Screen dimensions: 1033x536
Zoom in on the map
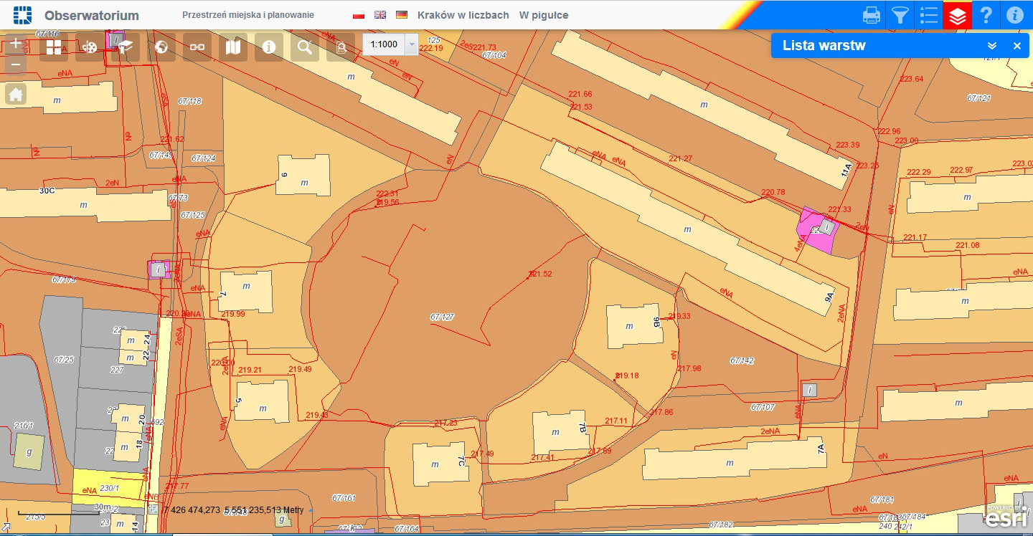point(16,43)
